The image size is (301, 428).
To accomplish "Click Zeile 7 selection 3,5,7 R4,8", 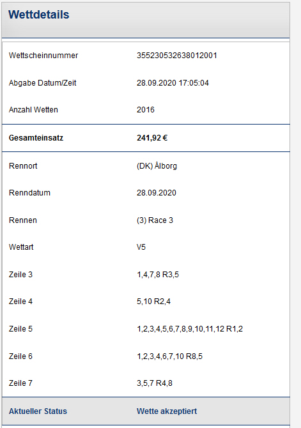I will [x=155, y=383].
